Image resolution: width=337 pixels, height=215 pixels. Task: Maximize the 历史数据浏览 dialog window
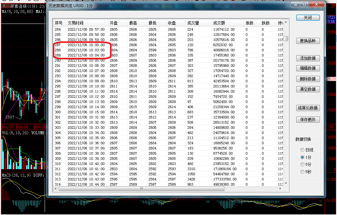304,4
